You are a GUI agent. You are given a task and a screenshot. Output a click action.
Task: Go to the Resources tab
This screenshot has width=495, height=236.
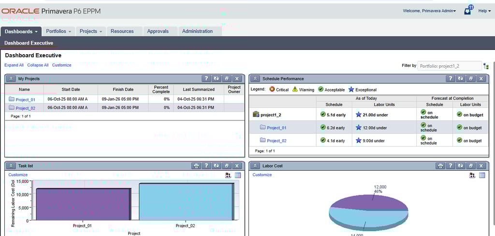(122, 31)
